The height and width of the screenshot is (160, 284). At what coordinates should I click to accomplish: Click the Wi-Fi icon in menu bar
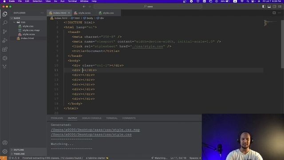tap(242, 1)
